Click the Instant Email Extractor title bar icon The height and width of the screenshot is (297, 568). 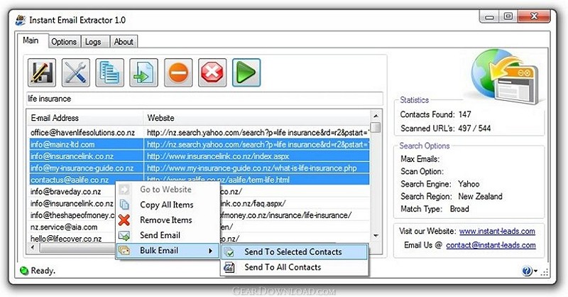[x=21, y=20]
